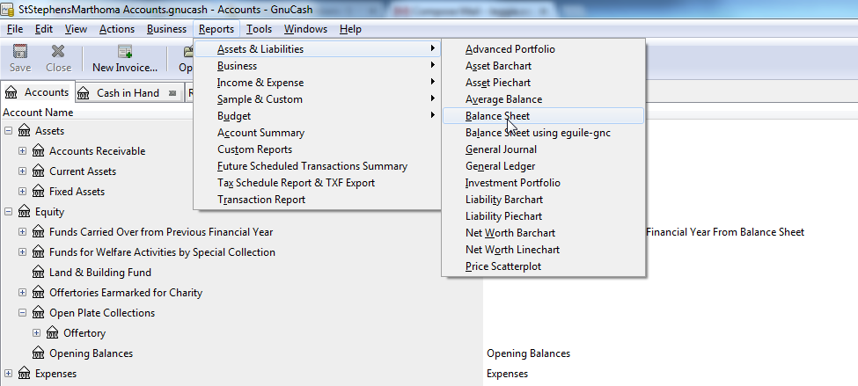The width and height of the screenshot is (858, 386).
Task: Click the bank icon beside Expenses account
Action: pos(24,374)
